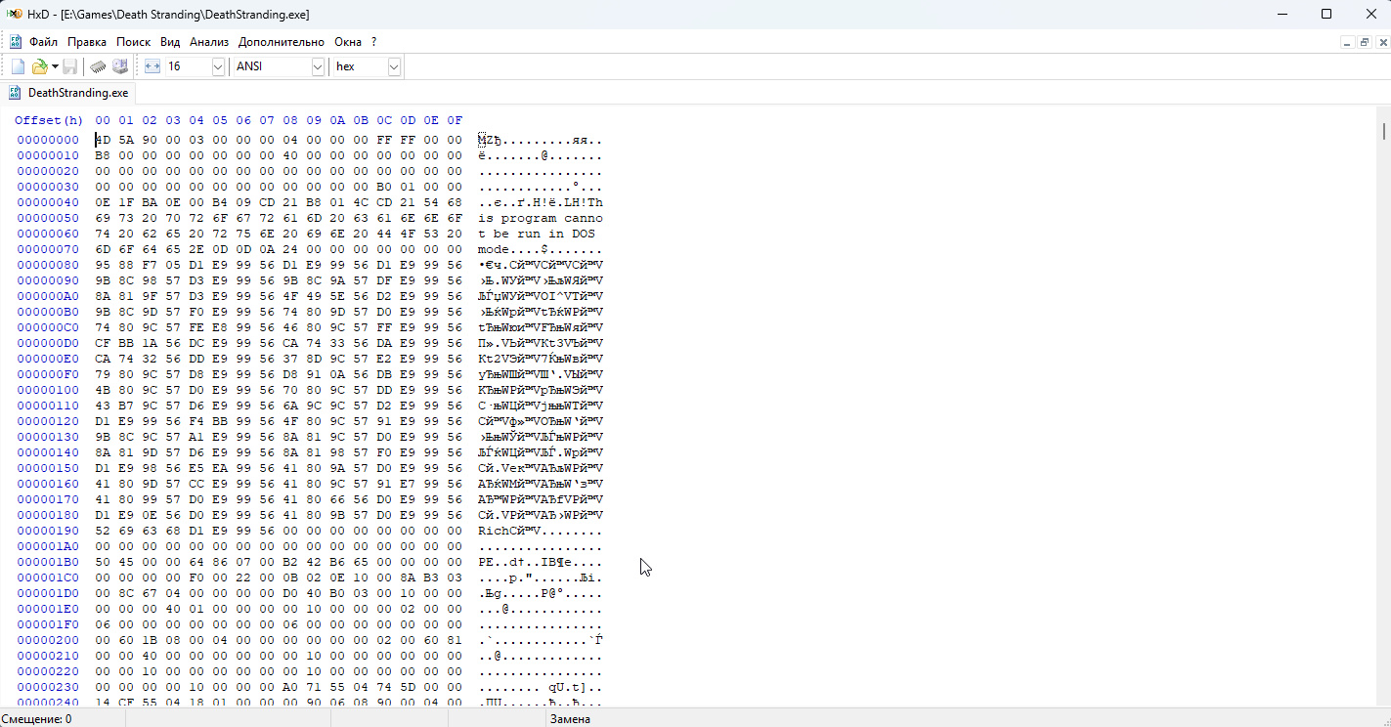This screenshot has height=727, width=1391.
Task: Minimize the HxD main window
Action: coord(1282,14)
